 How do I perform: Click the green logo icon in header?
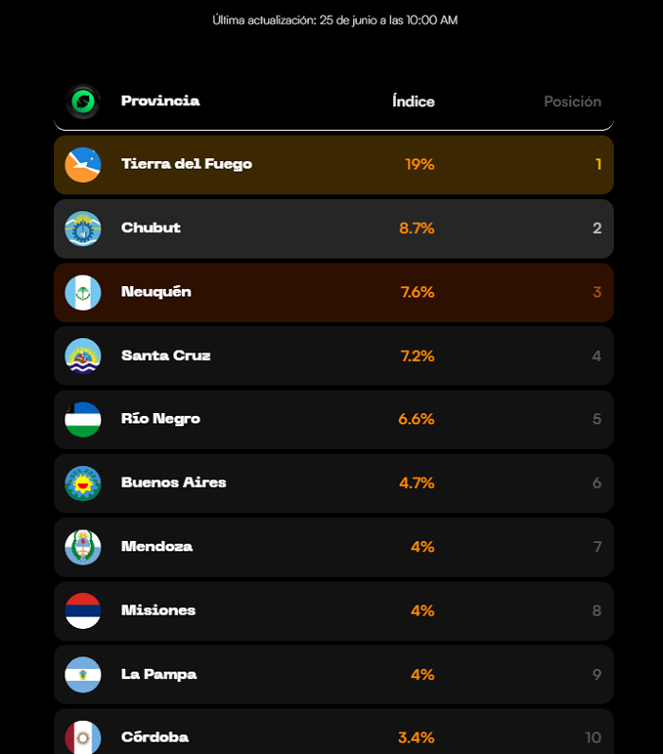pos(82,101)
